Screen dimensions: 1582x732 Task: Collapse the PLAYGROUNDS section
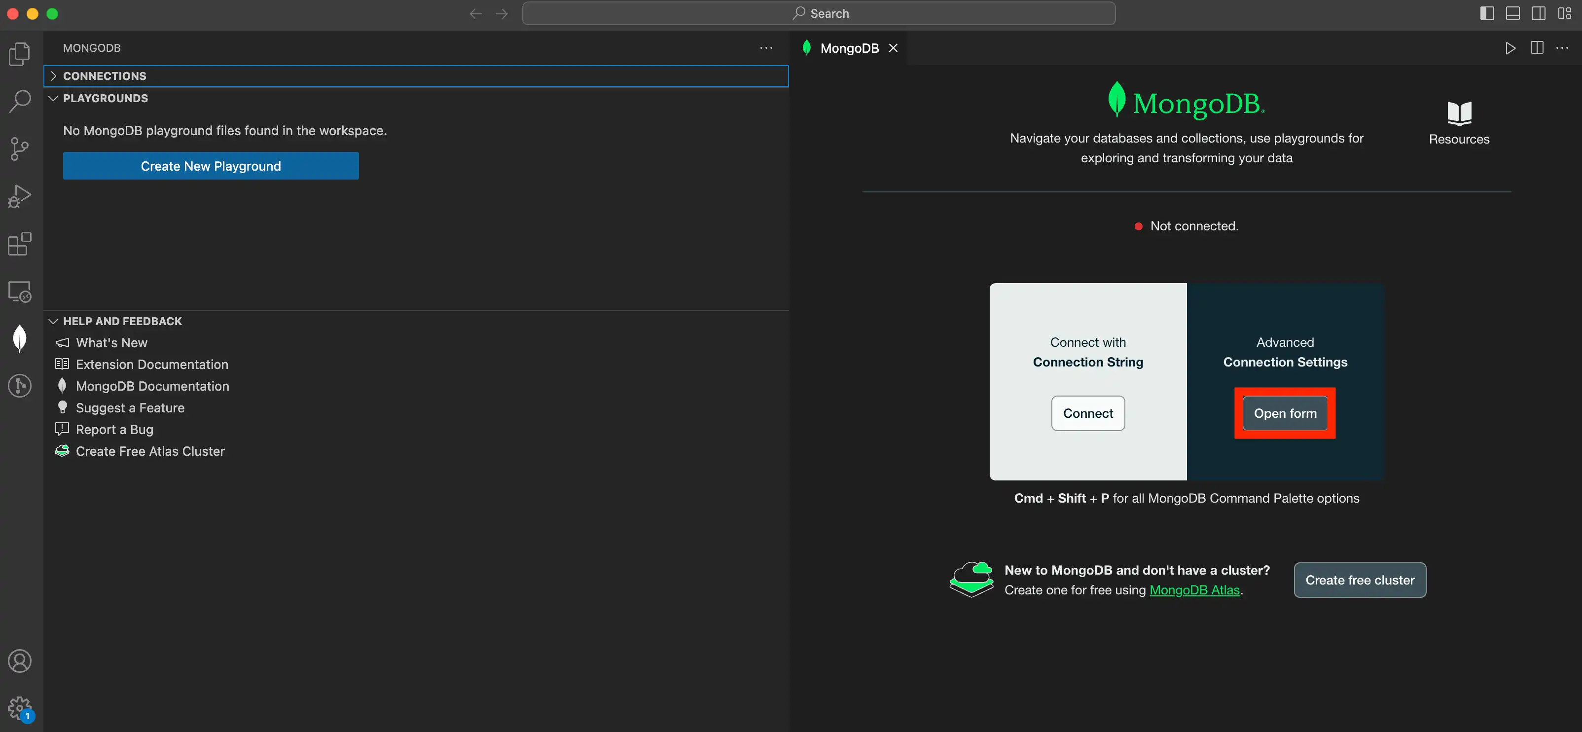tap(51, 98)
